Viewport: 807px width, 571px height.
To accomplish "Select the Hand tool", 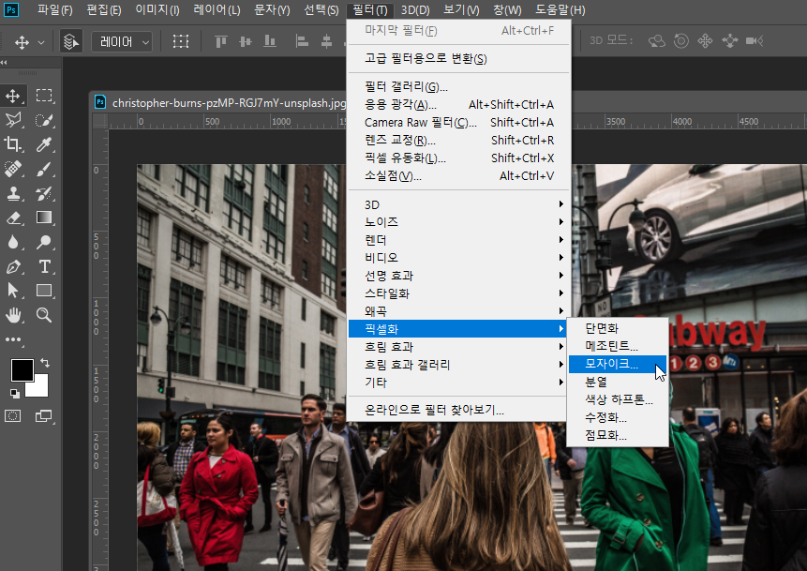I will point(12,315).
